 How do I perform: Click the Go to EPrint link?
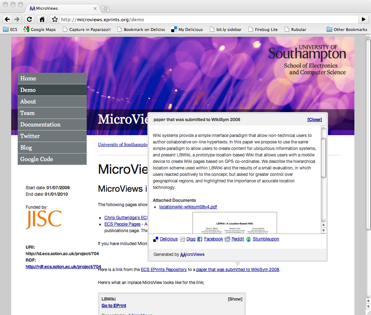114,306
